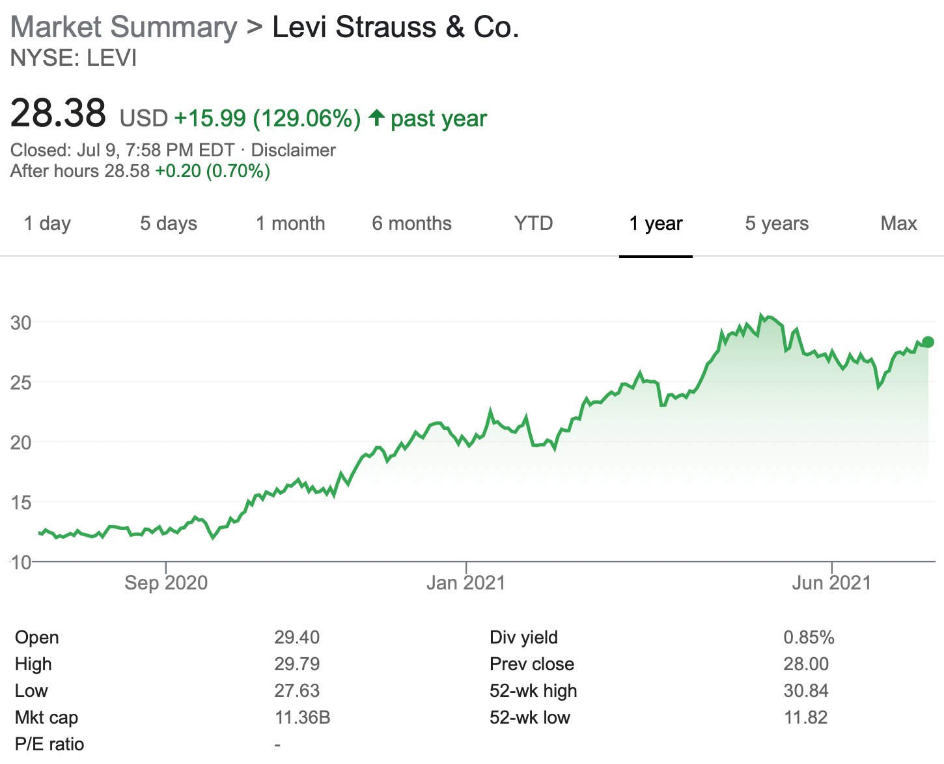Click the Low value 27.63

(297, 690)
